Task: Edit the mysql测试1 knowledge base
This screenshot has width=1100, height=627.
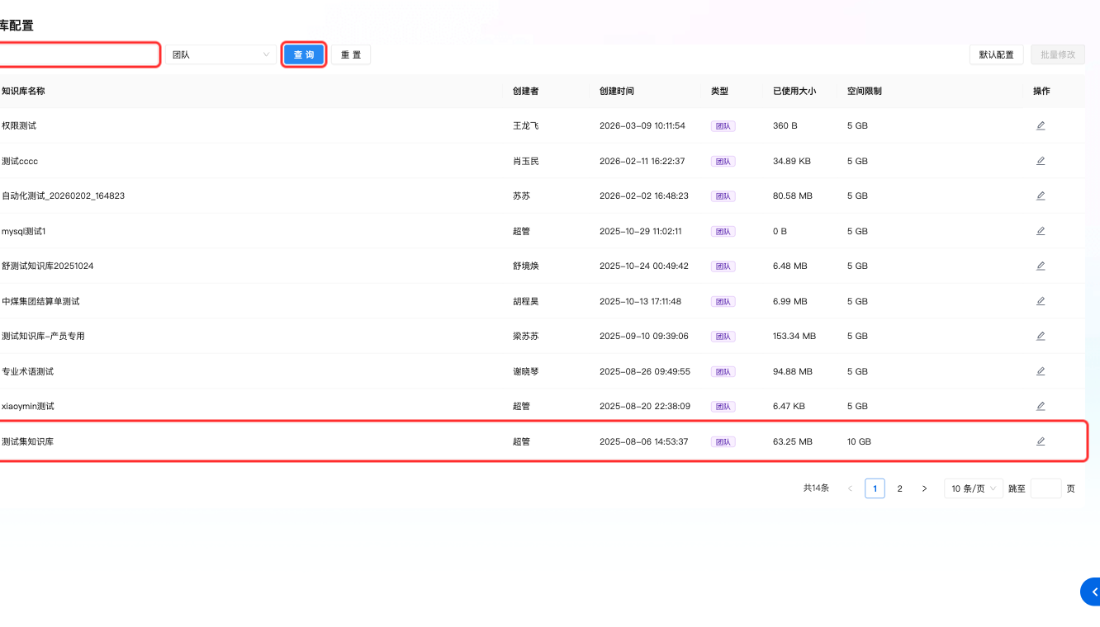Action: pyautogui.click(x=1041, y=231)
